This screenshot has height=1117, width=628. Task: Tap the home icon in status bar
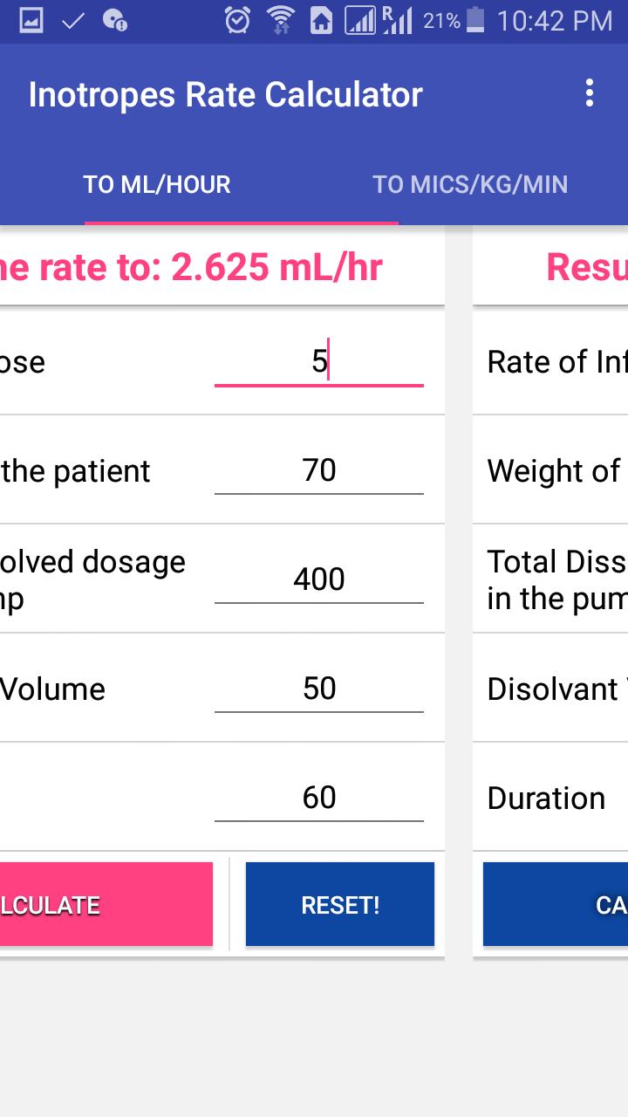[x=321, y=20]
